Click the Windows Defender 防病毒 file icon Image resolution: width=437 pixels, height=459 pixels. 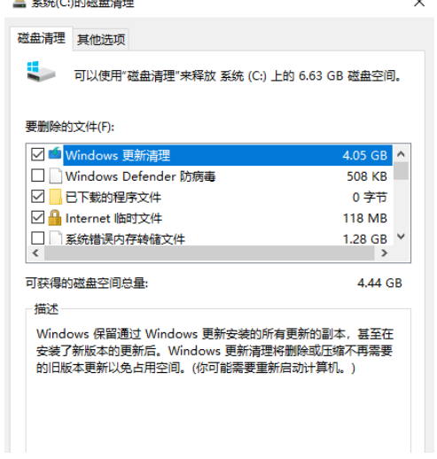click(55, 175)
